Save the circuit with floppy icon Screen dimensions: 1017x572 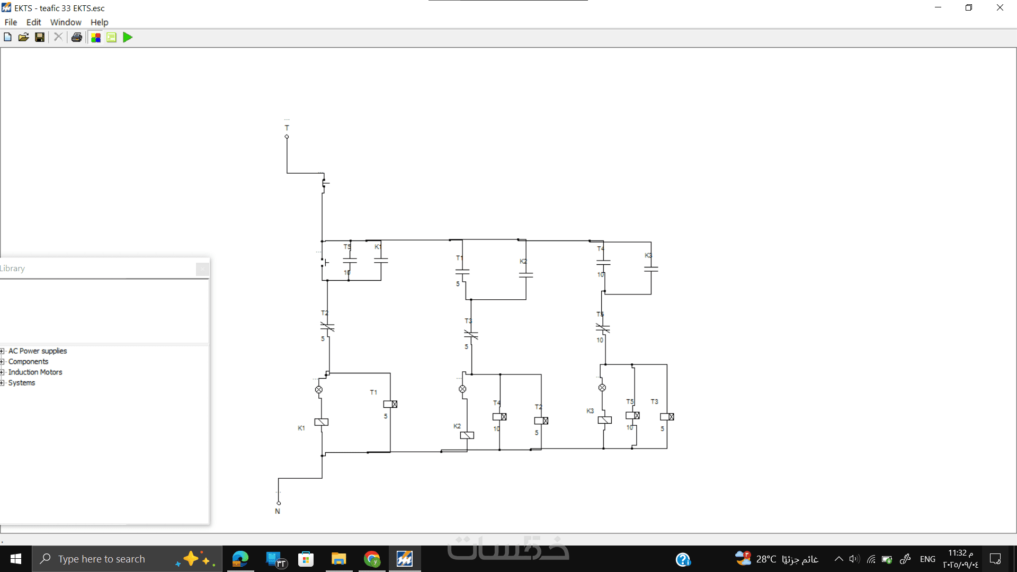tap(40, 37)
